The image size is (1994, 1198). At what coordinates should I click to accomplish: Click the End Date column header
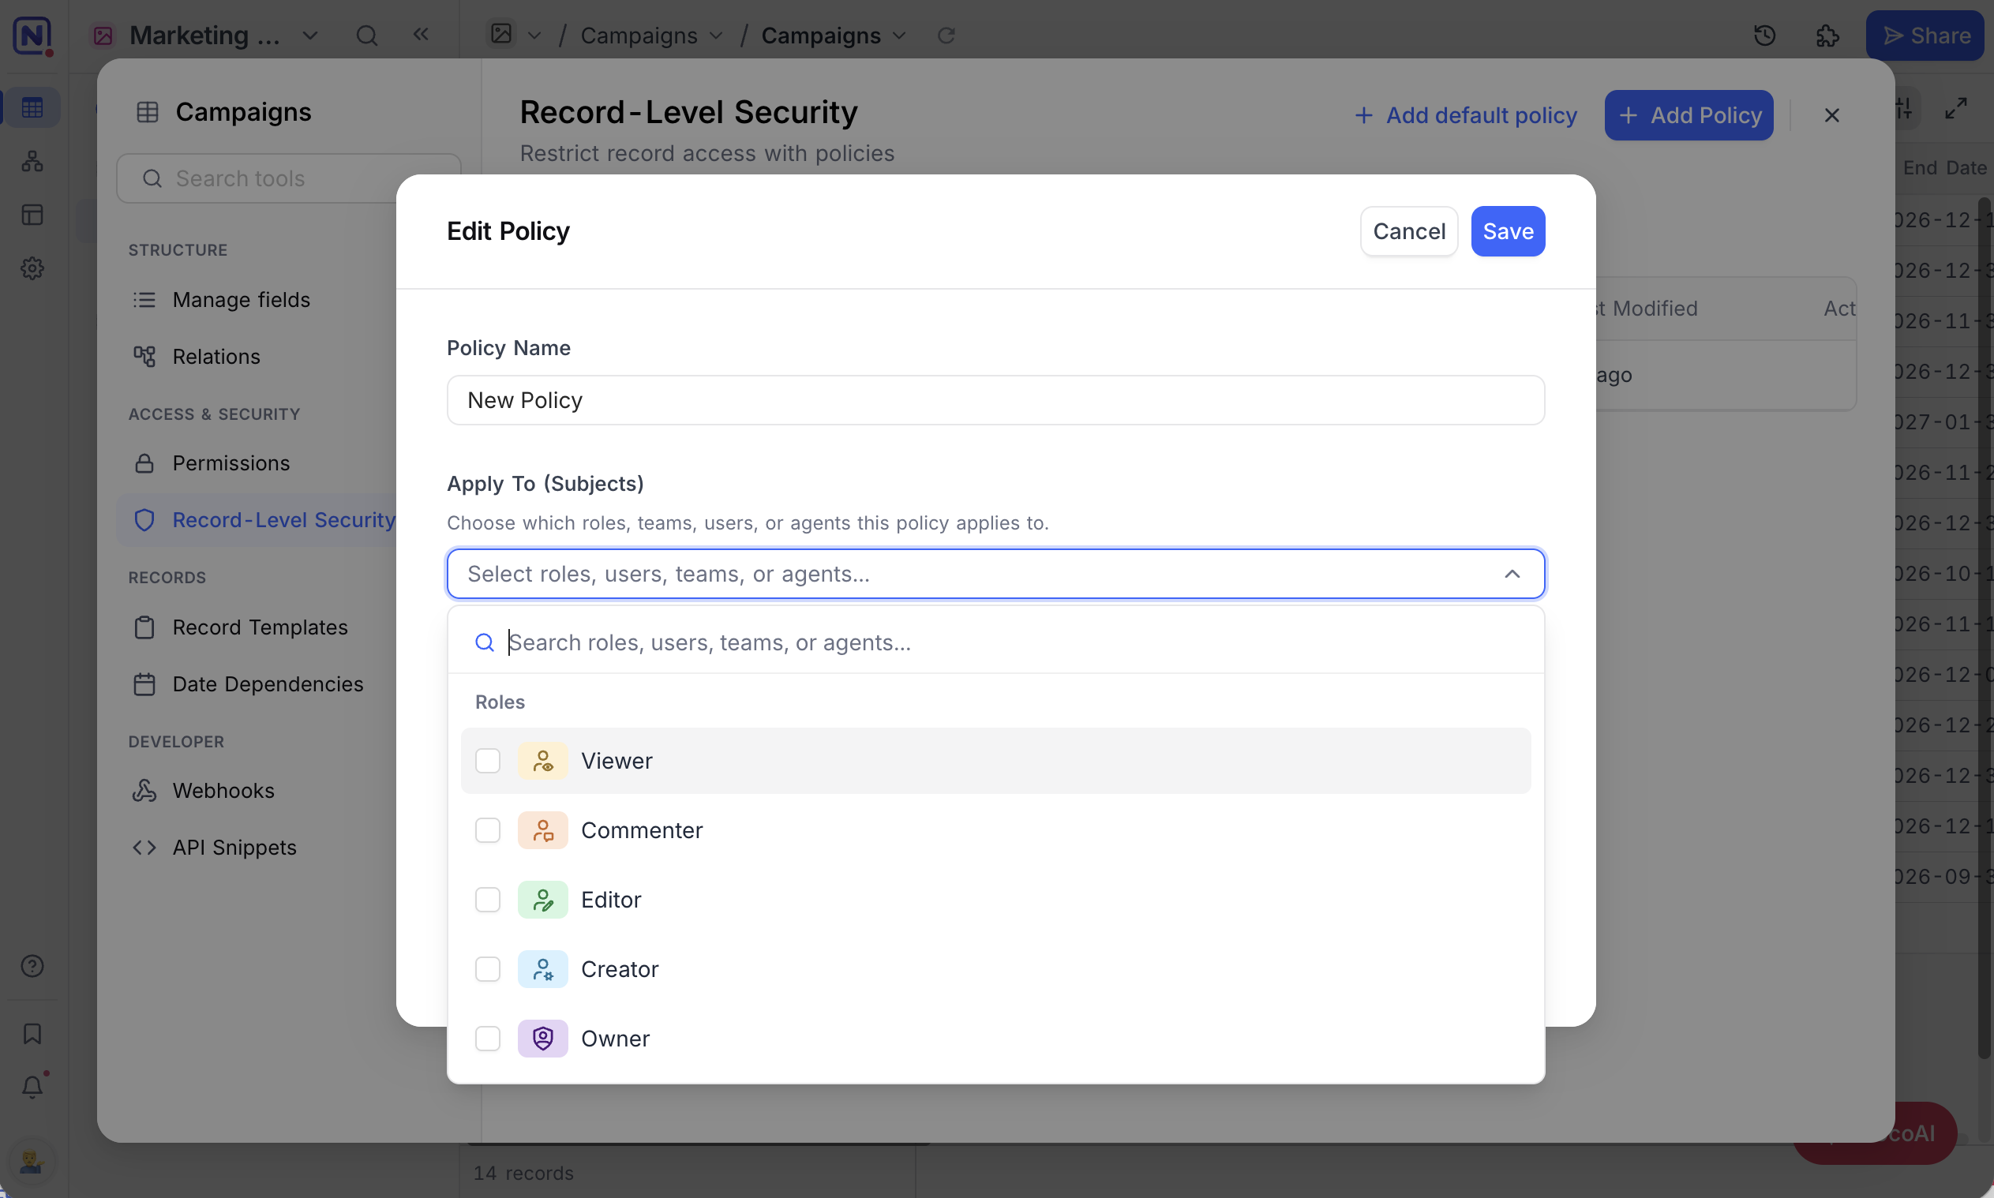[x=1945, y=168]
